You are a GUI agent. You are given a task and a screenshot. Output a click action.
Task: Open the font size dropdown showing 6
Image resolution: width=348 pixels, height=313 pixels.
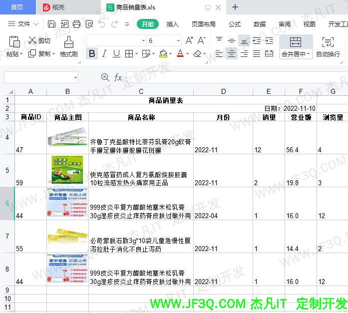tap(178, 40)
